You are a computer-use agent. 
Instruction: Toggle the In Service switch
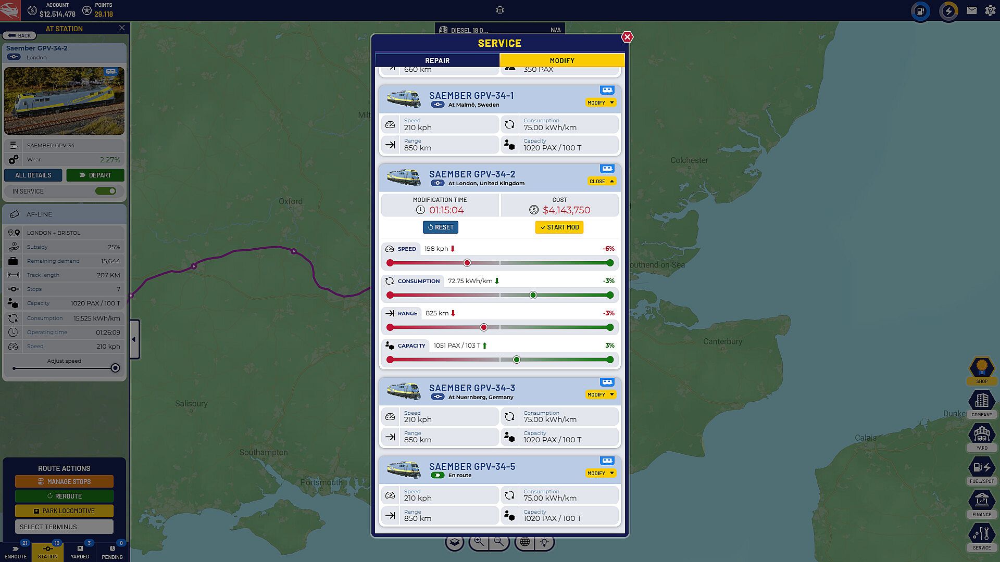[x=106, y=191]
